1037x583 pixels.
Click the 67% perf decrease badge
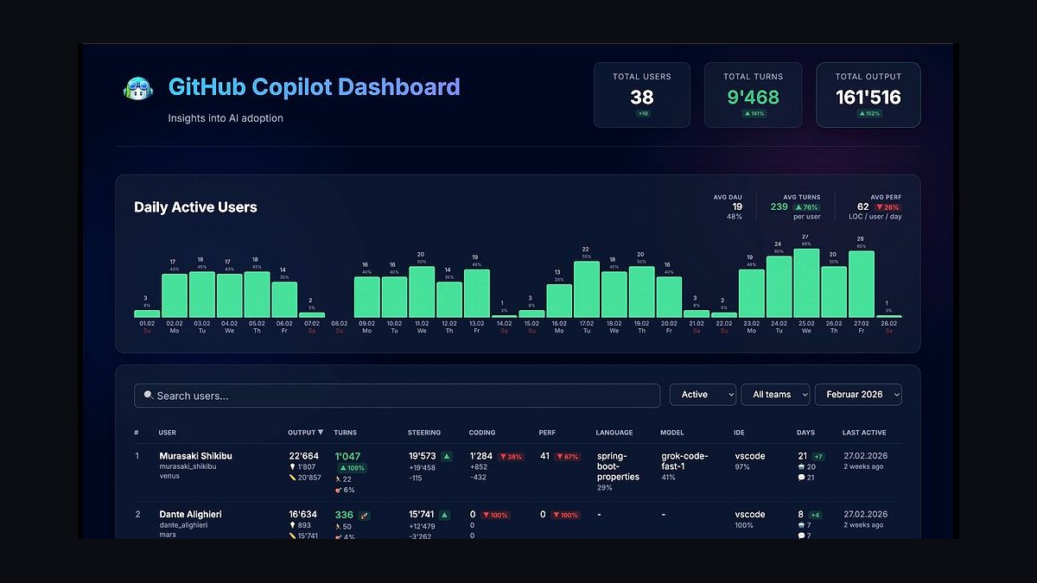coord(568,457)
